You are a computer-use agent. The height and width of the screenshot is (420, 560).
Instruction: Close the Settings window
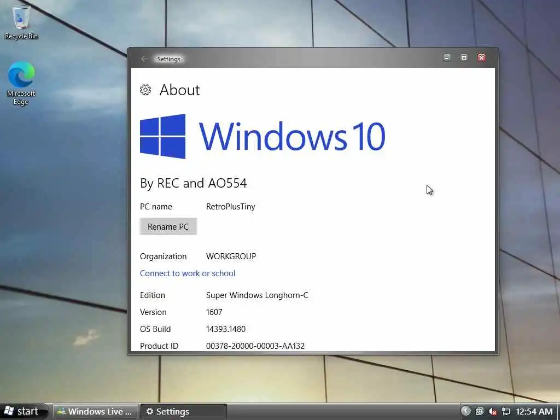[x=481, y=57]
